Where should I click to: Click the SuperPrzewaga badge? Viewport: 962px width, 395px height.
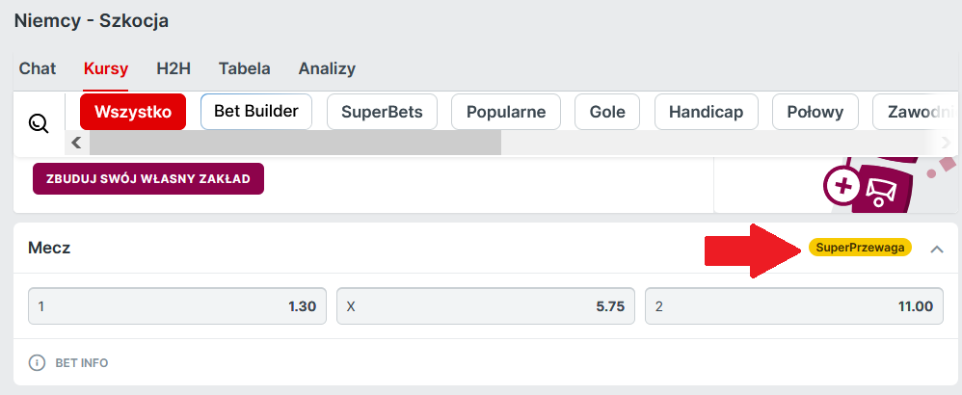(x=860, y=248)
